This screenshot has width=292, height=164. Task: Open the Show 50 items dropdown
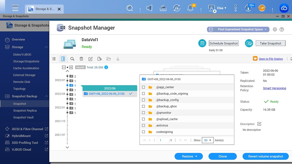[x=207, y=140]
